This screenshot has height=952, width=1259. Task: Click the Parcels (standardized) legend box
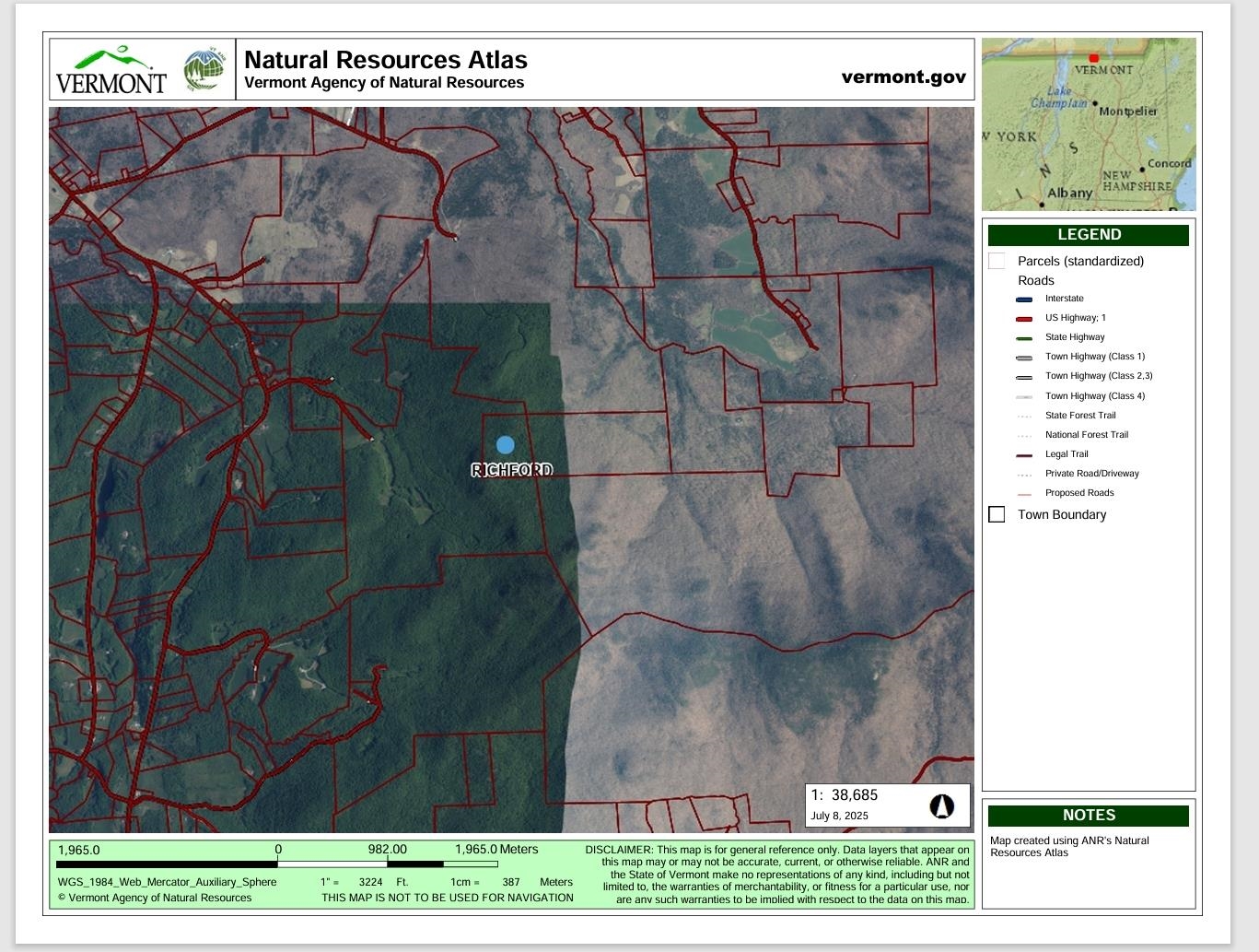tap(997, 261)
